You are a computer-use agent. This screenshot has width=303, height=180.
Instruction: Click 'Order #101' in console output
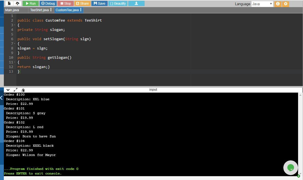coord(14,108)
